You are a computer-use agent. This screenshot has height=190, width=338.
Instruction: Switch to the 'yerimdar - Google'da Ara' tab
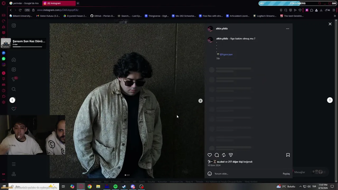coord(24,3)
